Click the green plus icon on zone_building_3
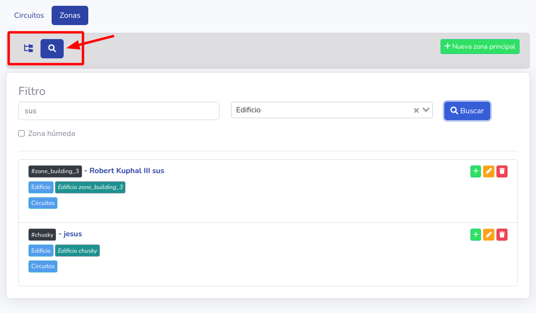This screenshot has width=536, height=313. [x=476, y=171]
